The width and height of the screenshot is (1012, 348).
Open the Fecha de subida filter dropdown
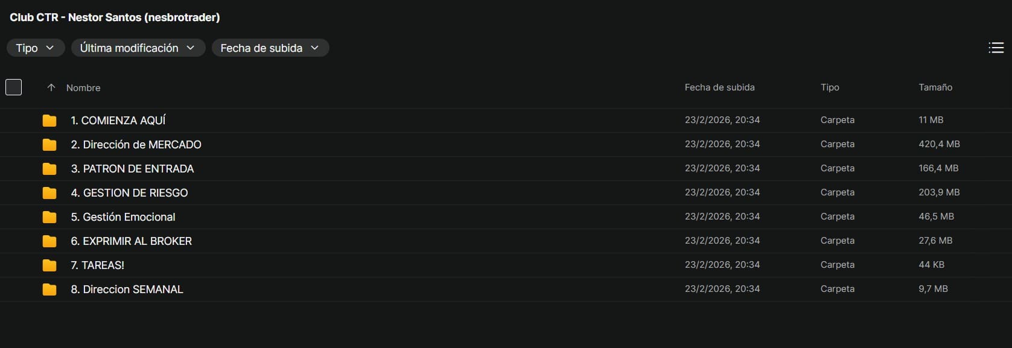click(270, 48)
